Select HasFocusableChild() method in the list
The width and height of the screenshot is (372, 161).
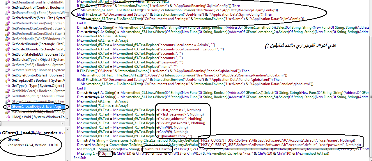point(38,112)
